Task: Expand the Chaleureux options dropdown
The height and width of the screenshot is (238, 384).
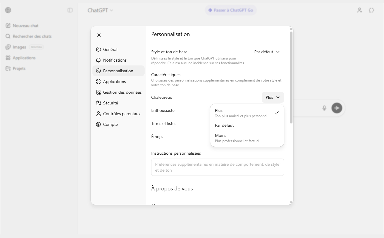Action: (x=272, y=97)
